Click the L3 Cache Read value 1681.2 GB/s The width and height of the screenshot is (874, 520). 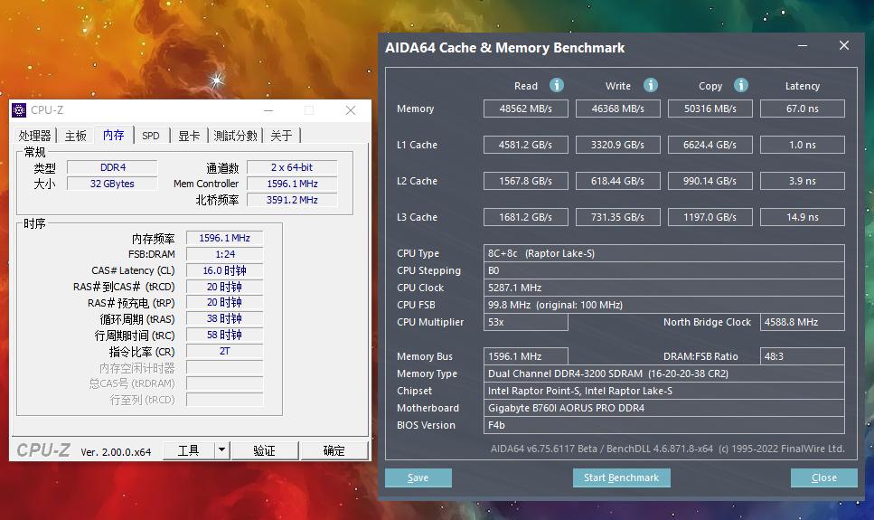pos(526,217)
